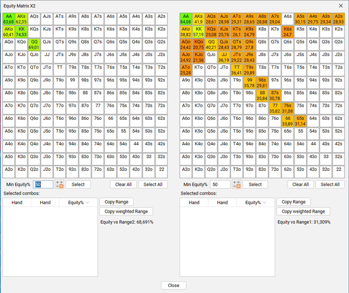Toggle the AKo 60,41 cell in left matrix
349x293 pixels.
point(8,31)
